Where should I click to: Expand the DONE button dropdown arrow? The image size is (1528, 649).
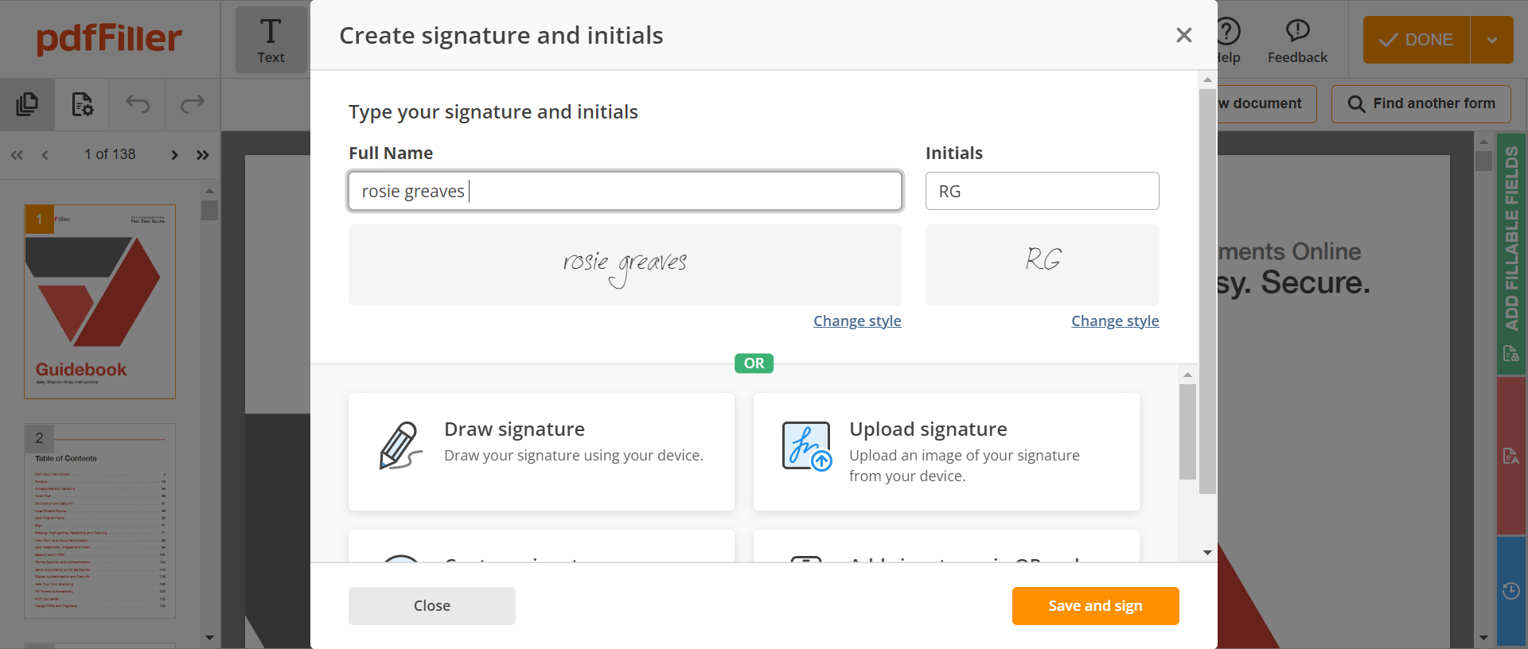(1492, 40)
